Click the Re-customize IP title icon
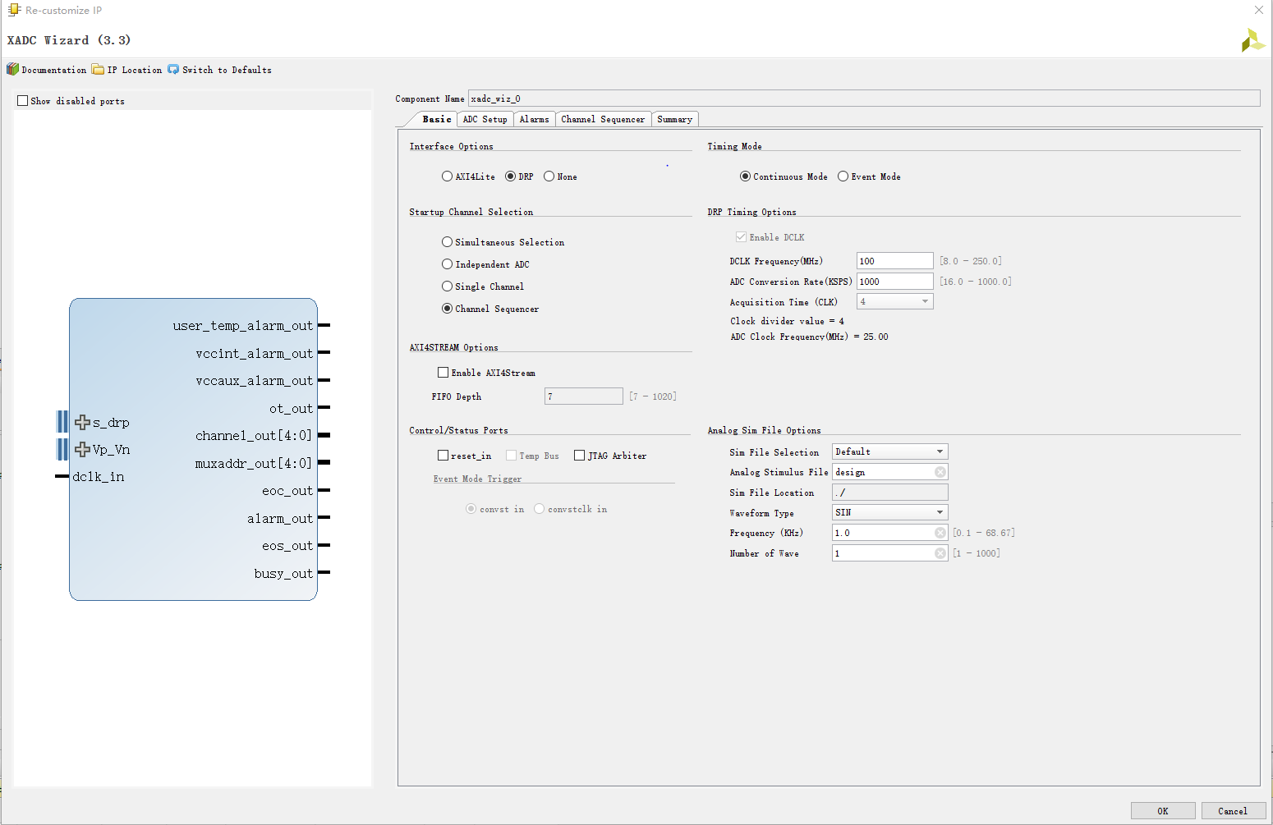The height and width of the screenshot is (825, 1273). click(x=14, y=10)
